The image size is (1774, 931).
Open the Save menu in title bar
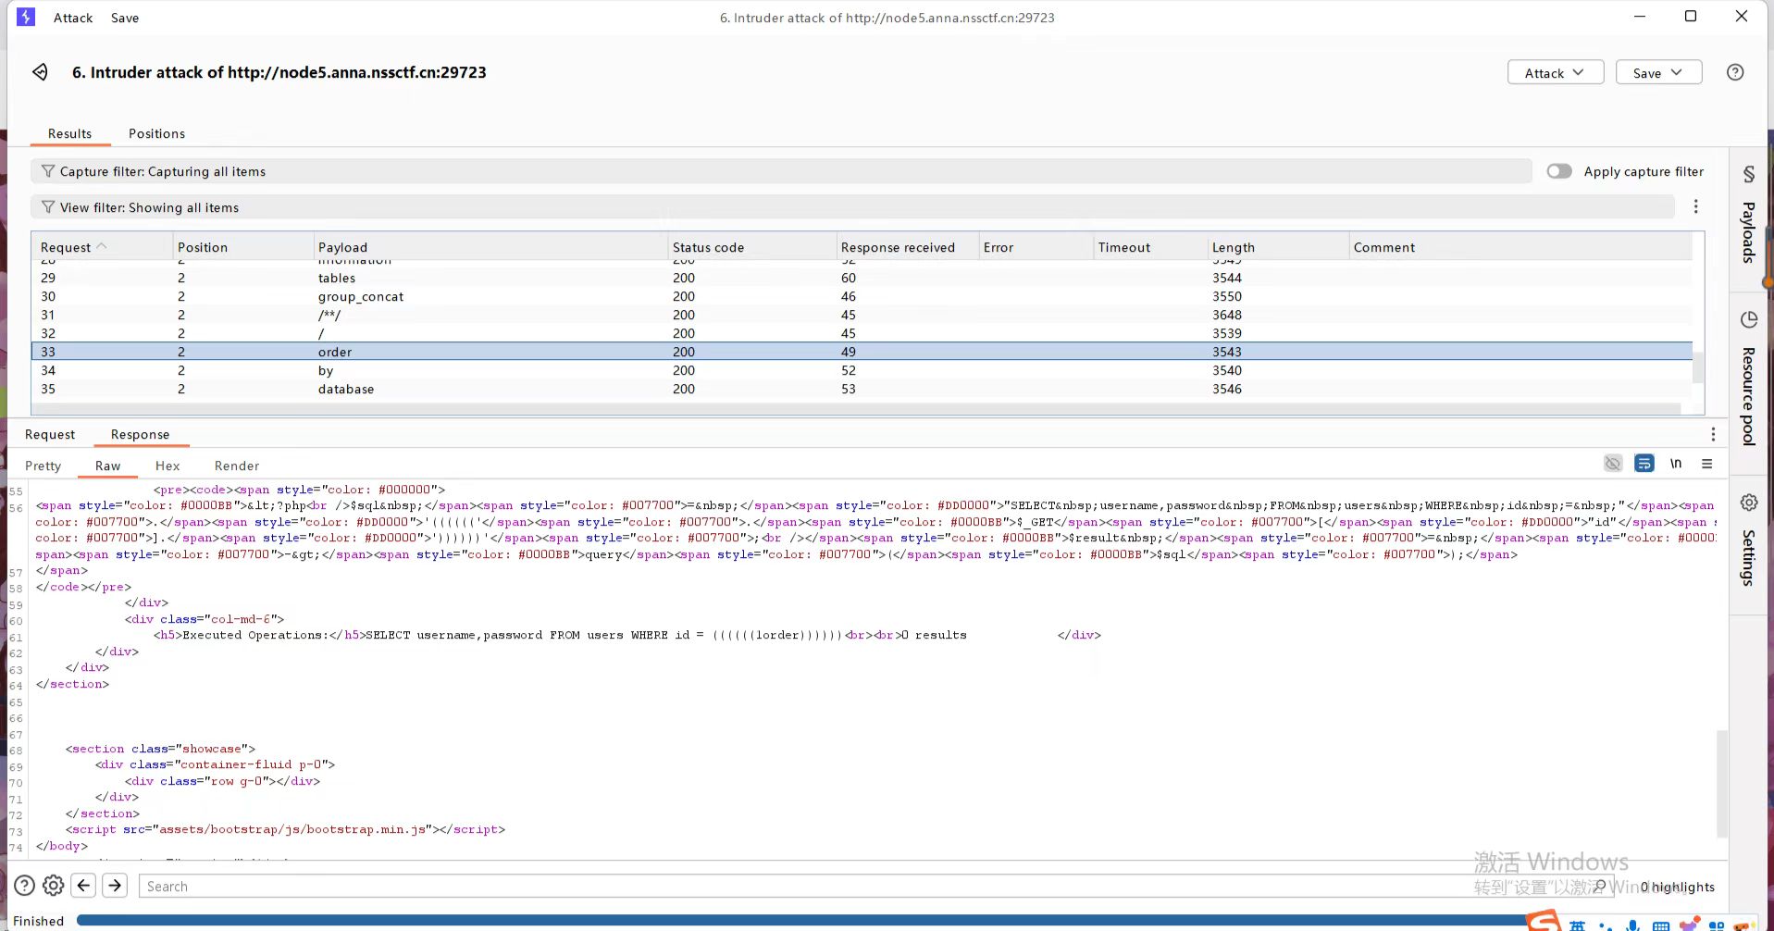tap(125, 18)
